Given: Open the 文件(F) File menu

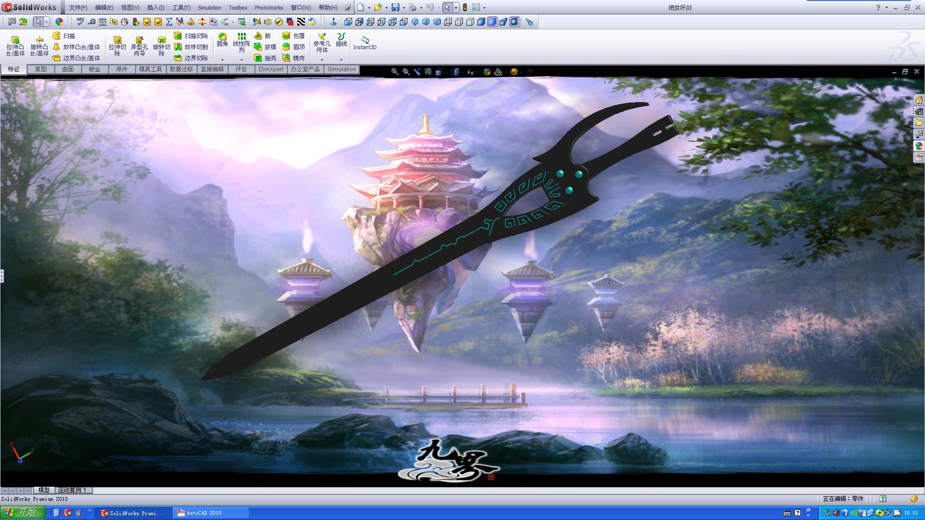Looking at the screenshot, I should pyautogui.click(x=78, y=8).
